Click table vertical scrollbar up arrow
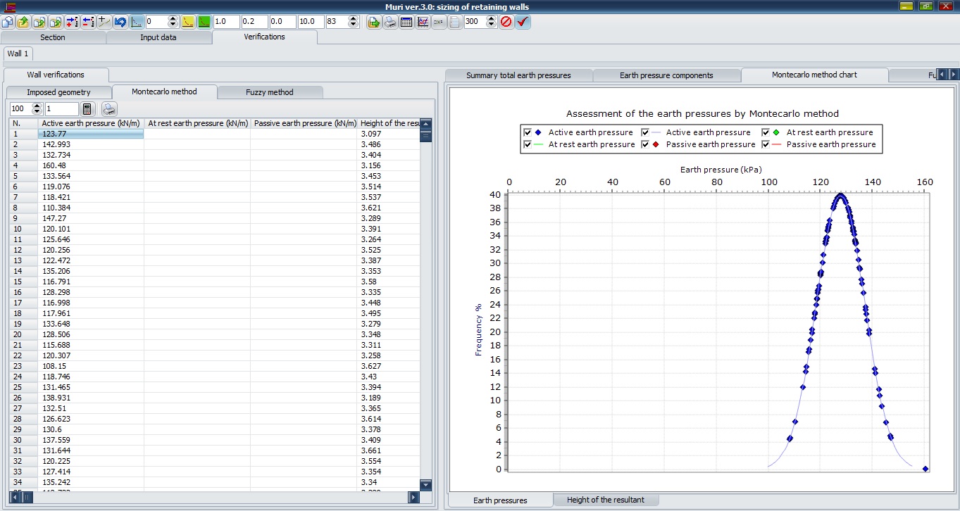The width and height of the screenshot is (960, 511). [425, 124]
